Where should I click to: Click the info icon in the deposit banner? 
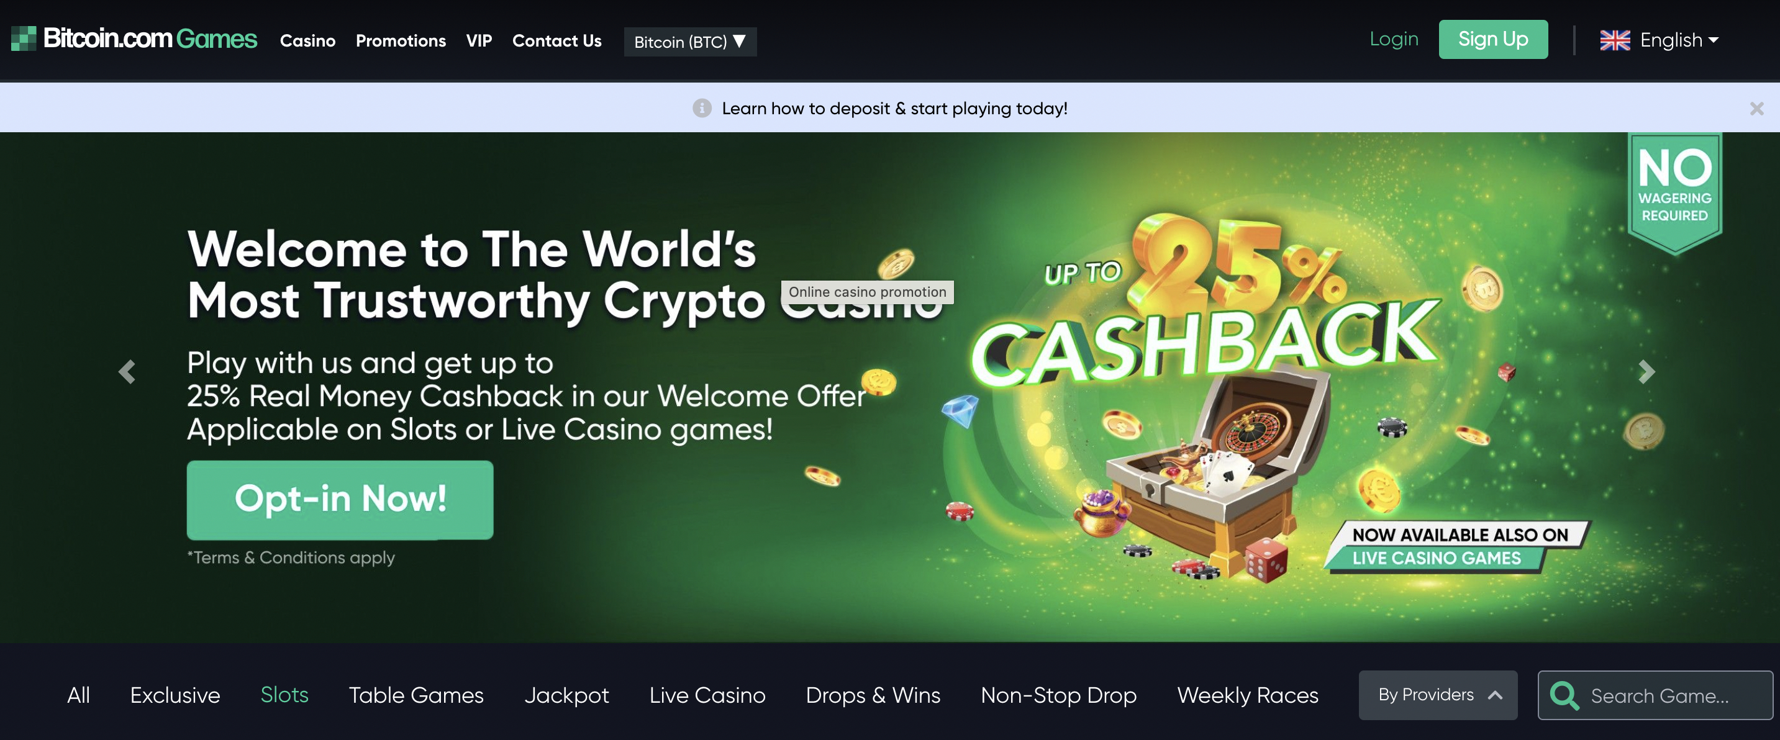click(701, 109)
